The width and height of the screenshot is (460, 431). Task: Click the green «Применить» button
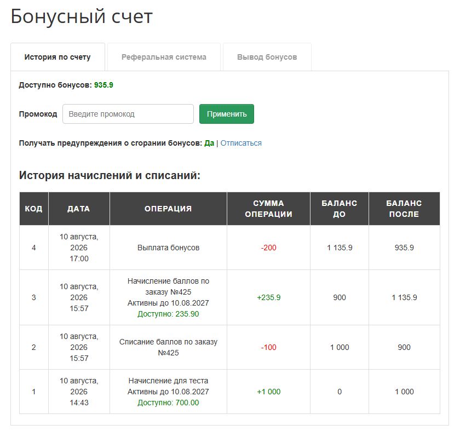coord(227,114)
